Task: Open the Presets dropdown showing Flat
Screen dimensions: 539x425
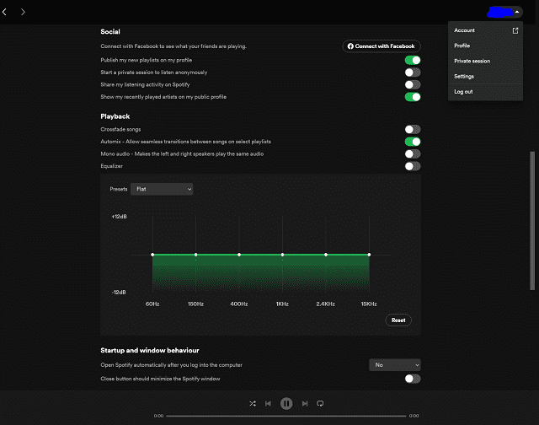Action: coord(162,189)
